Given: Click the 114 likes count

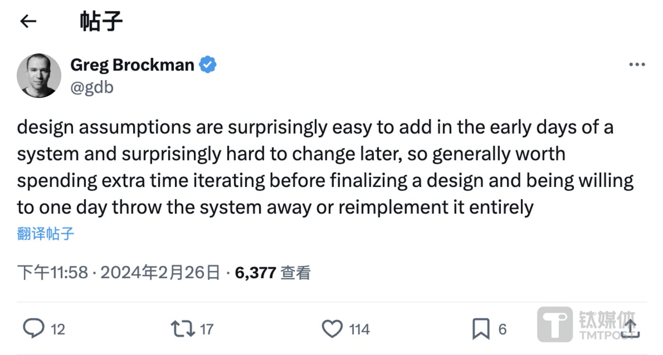Looking at the screenshot, I should point(360,329).
